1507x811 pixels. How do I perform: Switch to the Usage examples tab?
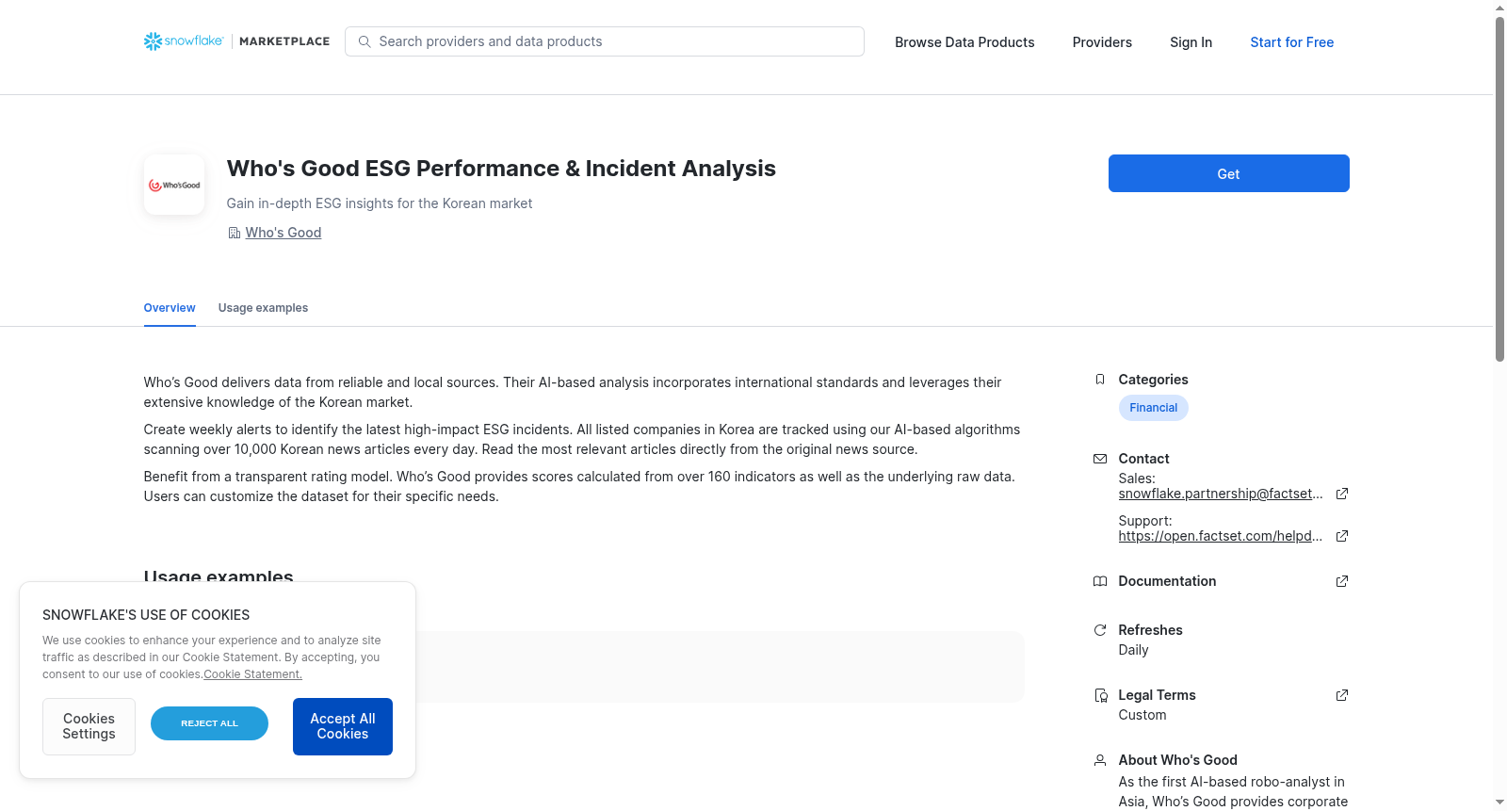263,308
